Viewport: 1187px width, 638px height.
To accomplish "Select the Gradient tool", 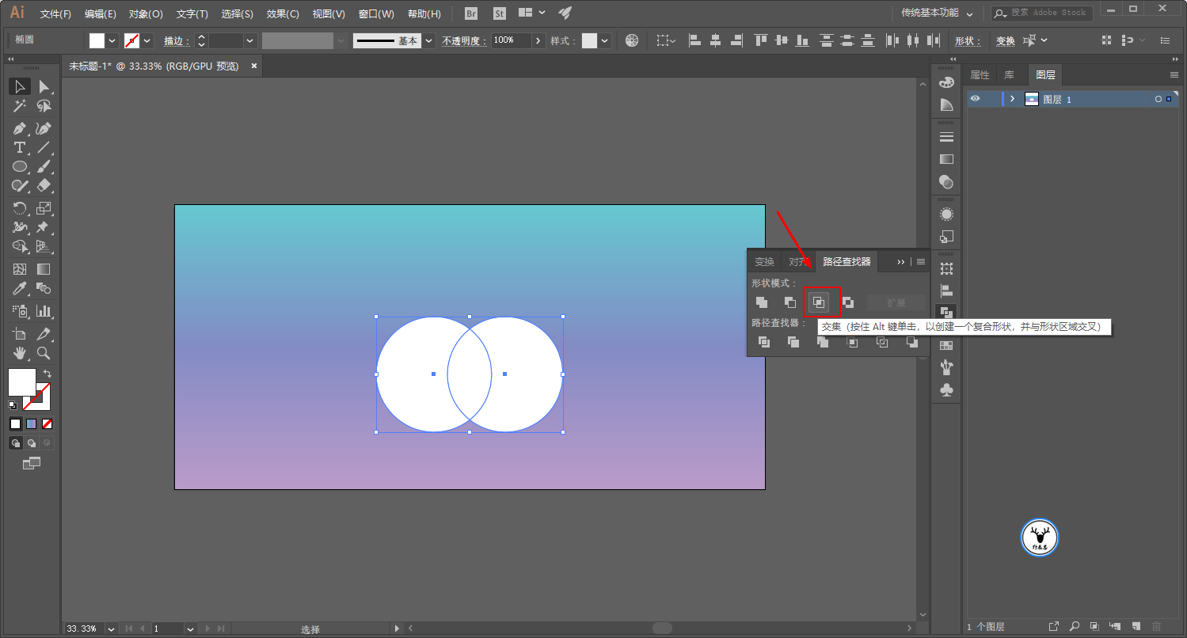I will [x=44, y=269].
